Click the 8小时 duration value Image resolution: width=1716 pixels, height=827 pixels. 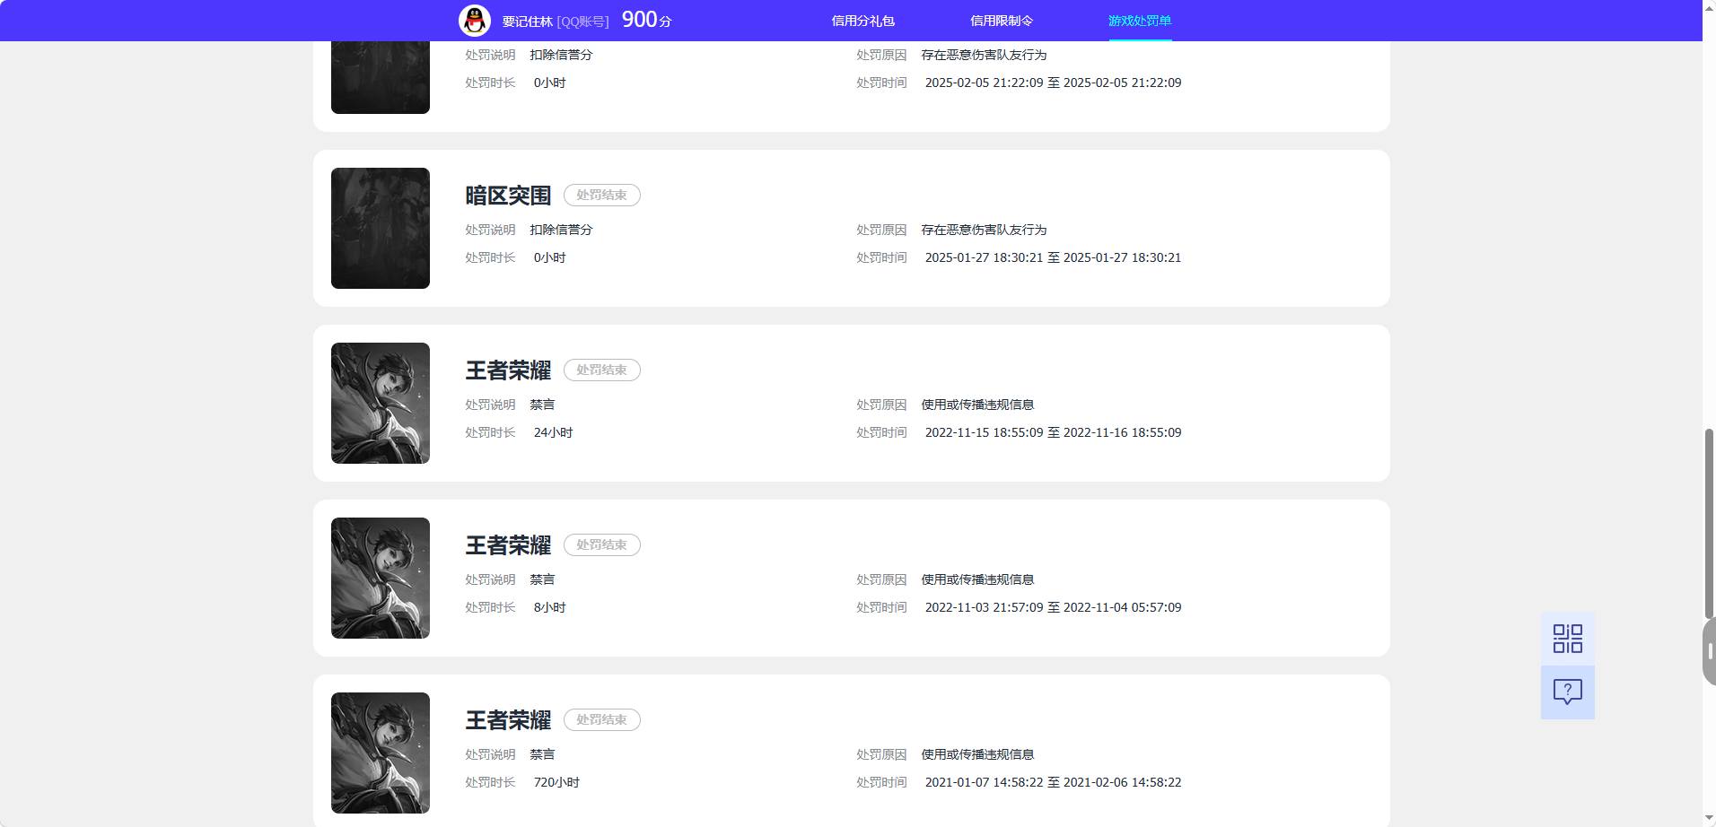tap(549, 607)
